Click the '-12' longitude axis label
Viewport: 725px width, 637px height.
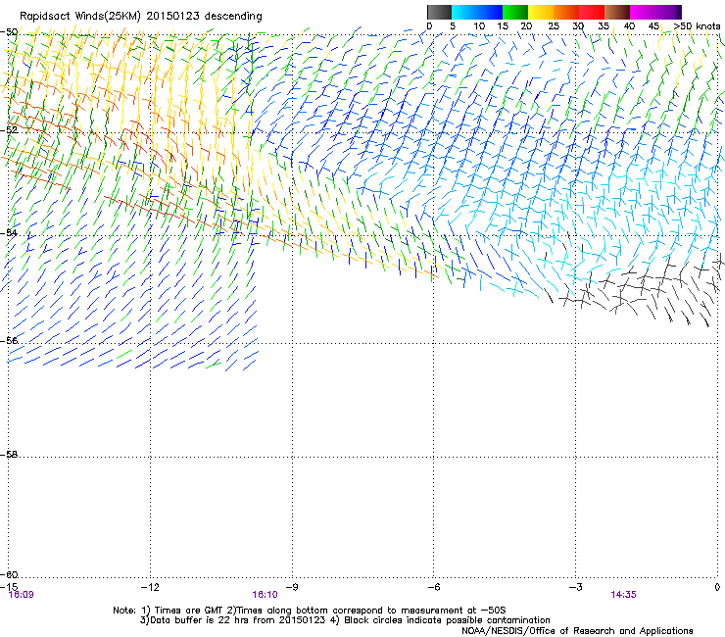pyautogui.click(x=150, y=587)
